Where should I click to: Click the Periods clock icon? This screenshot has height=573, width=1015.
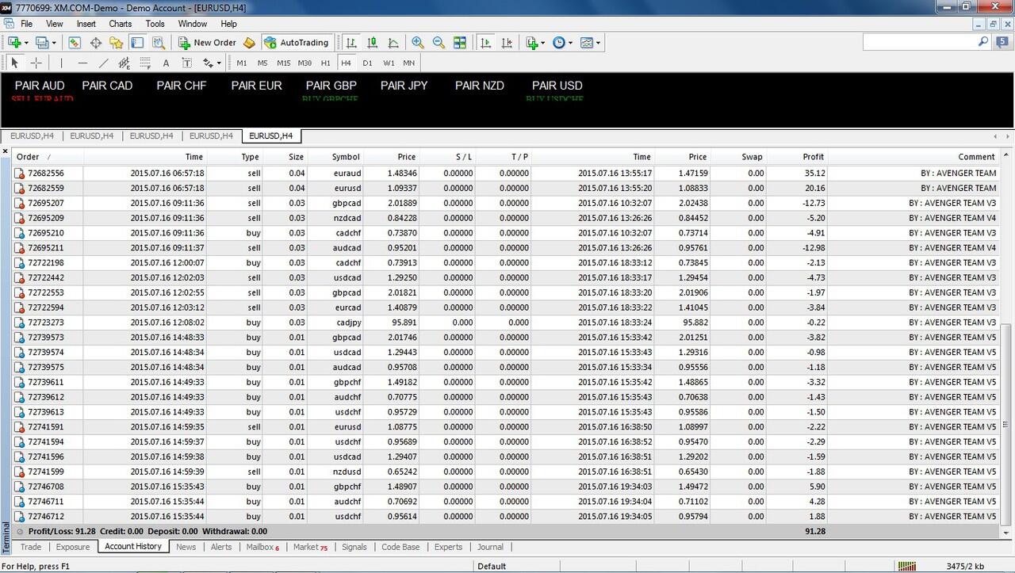coord(558,43)
